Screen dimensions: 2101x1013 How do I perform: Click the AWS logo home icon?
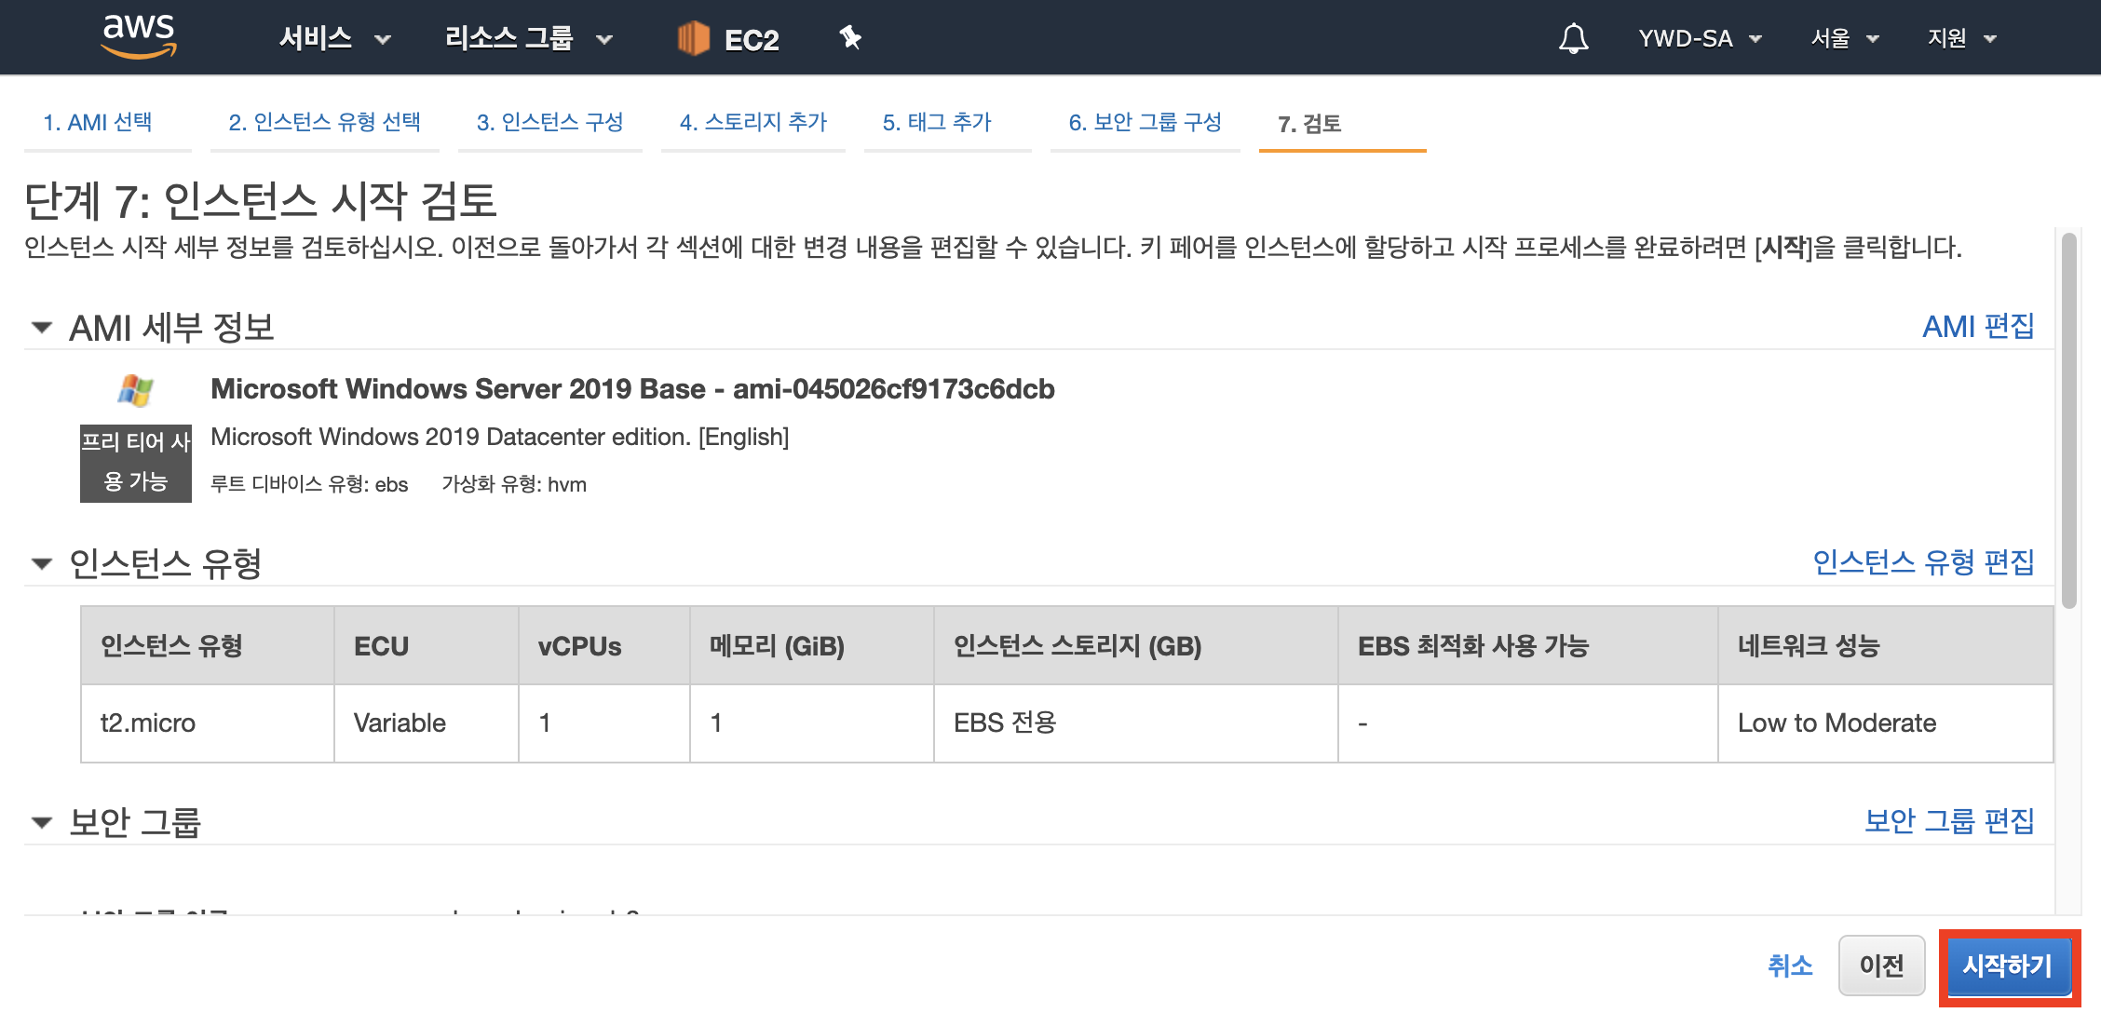[x=139, y=36]
